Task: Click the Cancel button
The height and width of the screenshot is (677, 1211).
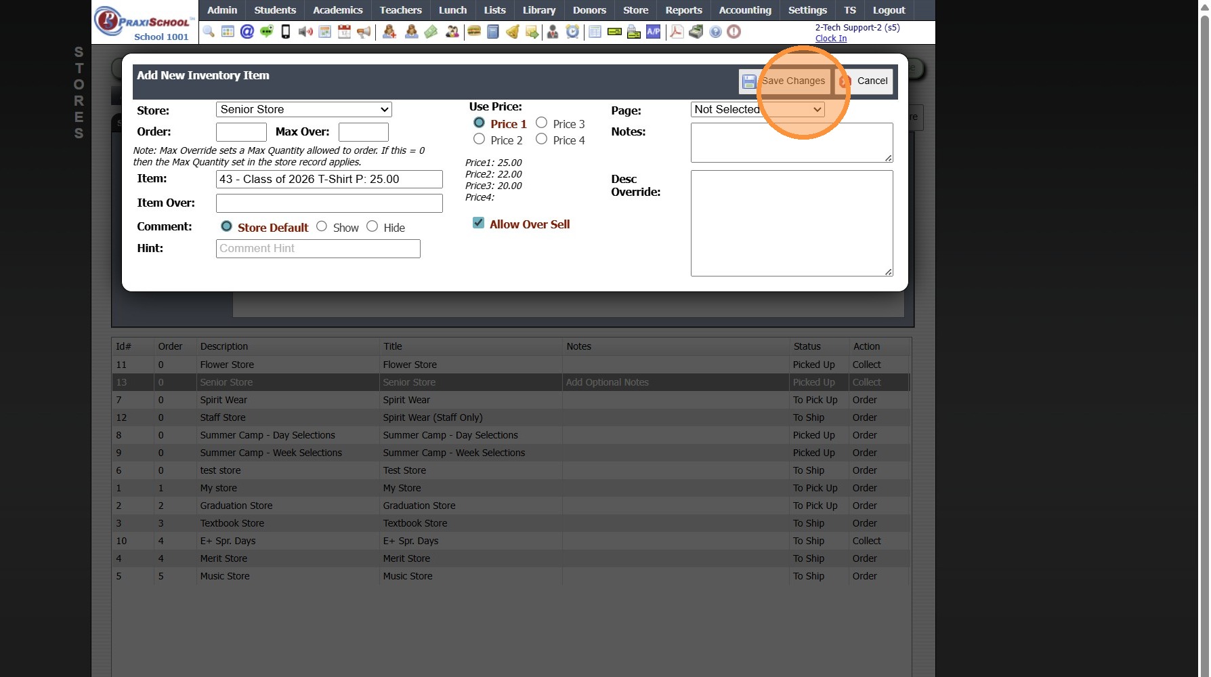Action: coord(864,81)
